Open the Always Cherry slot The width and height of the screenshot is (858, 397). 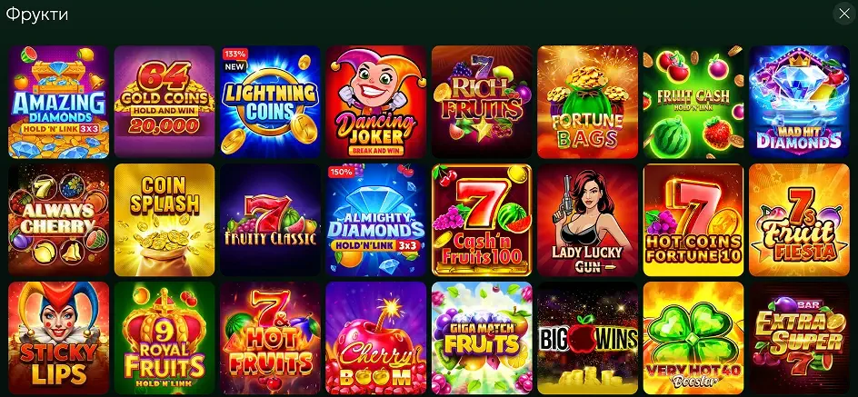tap(58, 221)
